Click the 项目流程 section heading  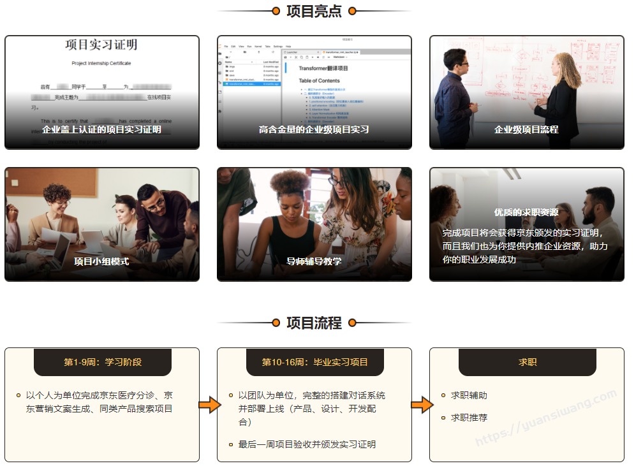point(314,323)
